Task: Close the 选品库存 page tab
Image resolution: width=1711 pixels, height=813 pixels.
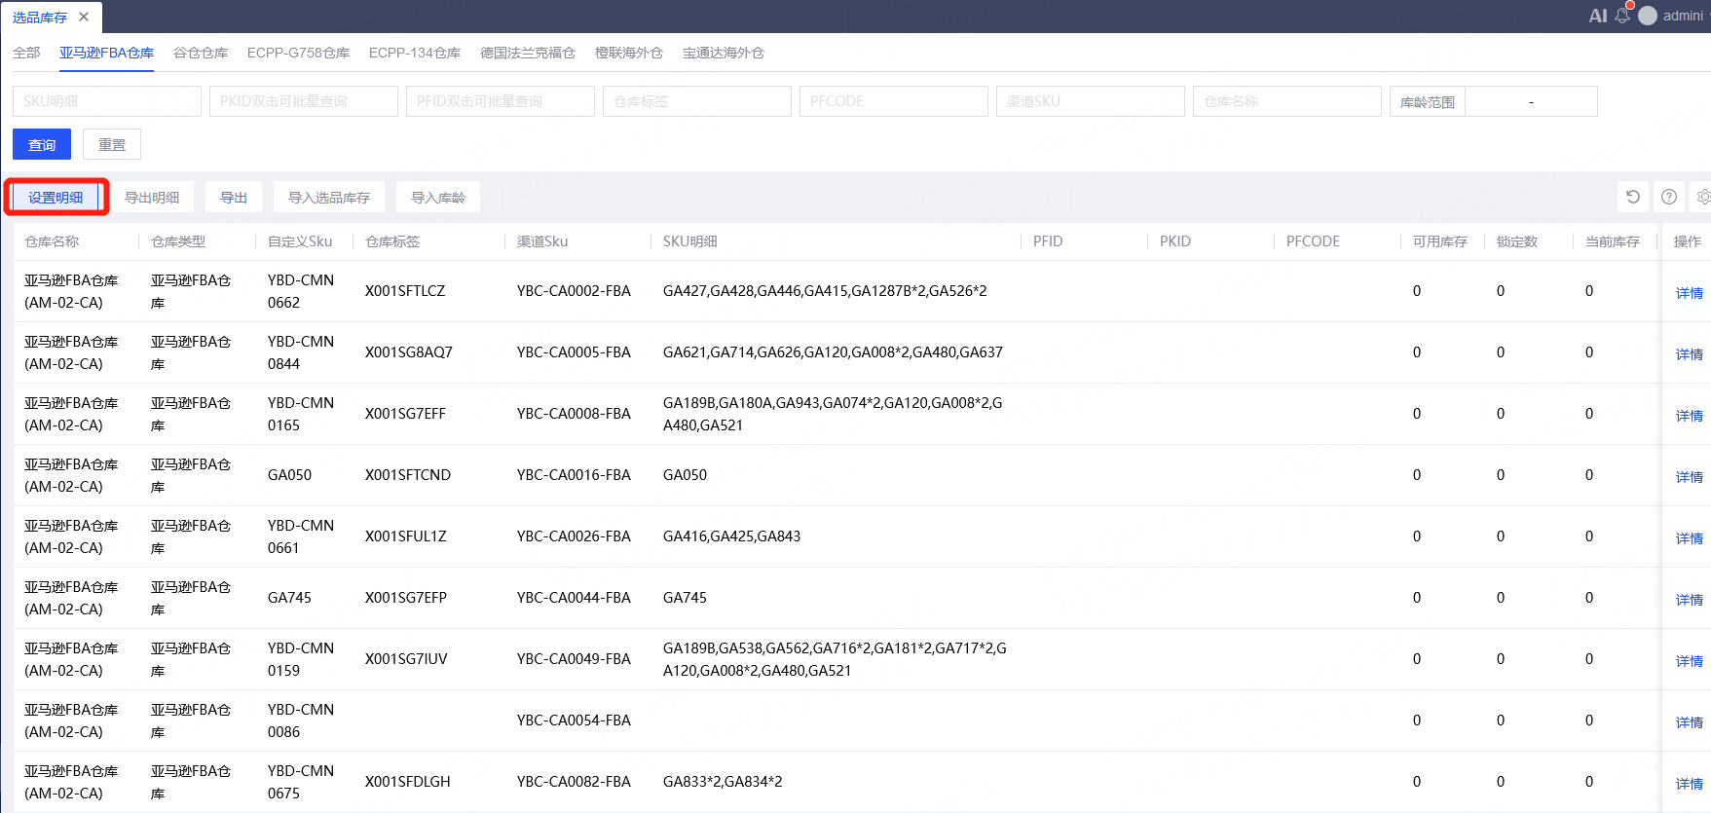Action: [x=84, y=17]
